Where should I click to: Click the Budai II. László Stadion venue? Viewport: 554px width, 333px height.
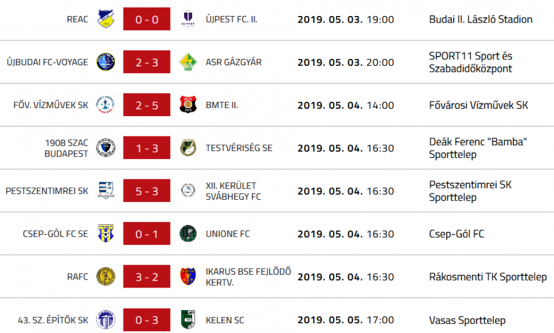(480, 19)
